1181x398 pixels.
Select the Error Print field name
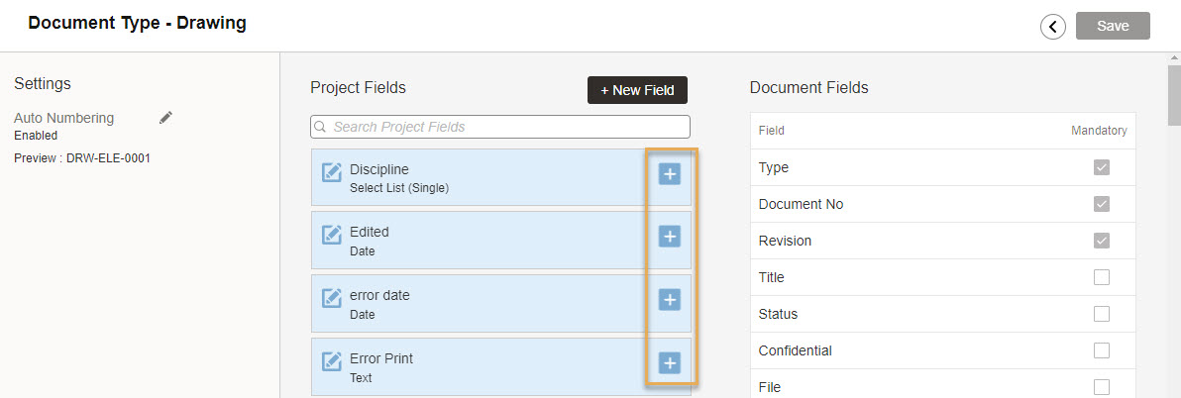click(x=381, y=358)
